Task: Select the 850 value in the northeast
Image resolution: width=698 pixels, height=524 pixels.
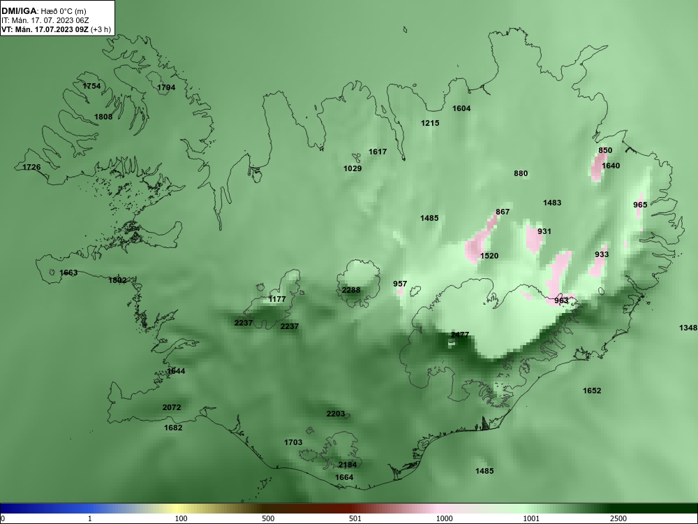Action: [605, 150]
